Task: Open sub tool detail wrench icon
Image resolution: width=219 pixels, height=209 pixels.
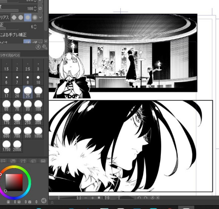Action: click(45, 47)
